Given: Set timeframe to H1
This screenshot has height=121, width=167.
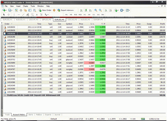Looking at the screenshot, I should (85, 15).
